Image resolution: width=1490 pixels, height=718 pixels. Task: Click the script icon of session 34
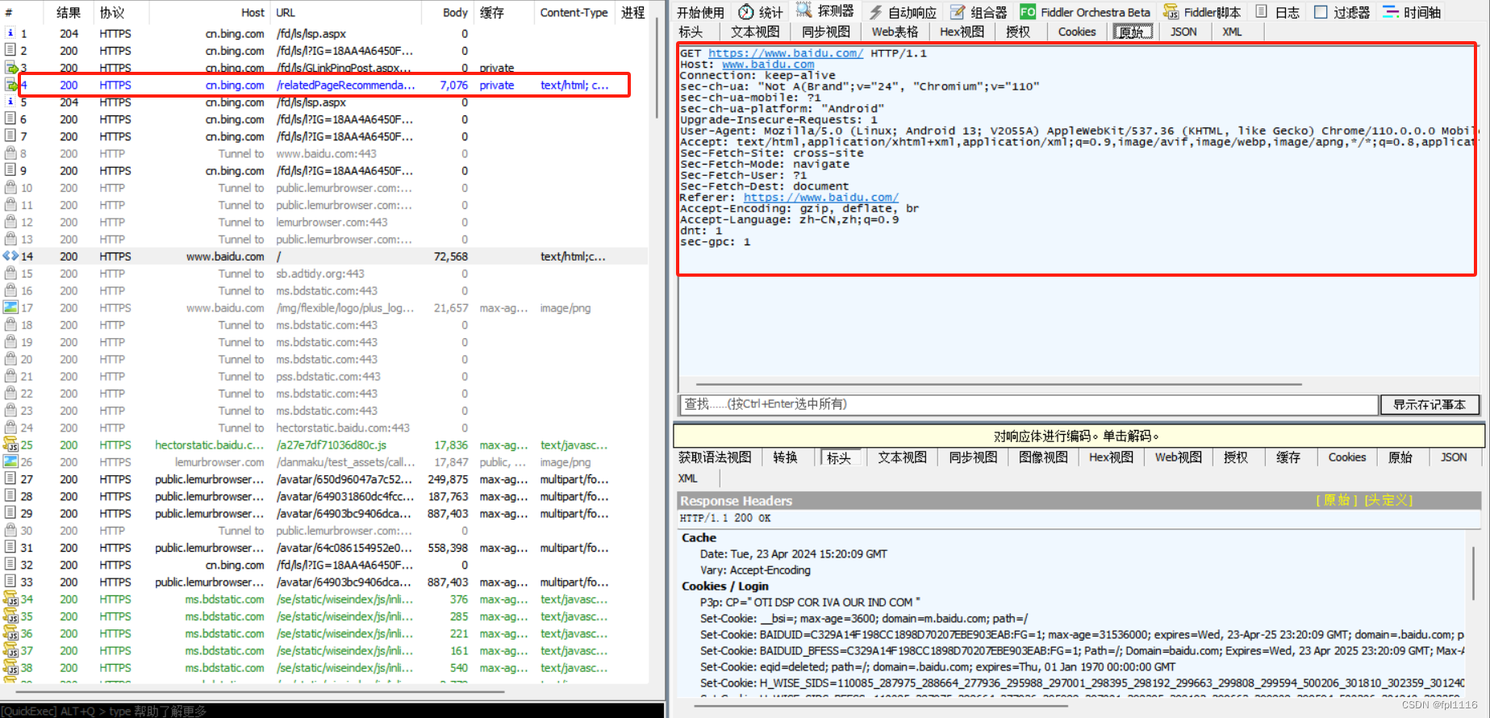[10, 599]
